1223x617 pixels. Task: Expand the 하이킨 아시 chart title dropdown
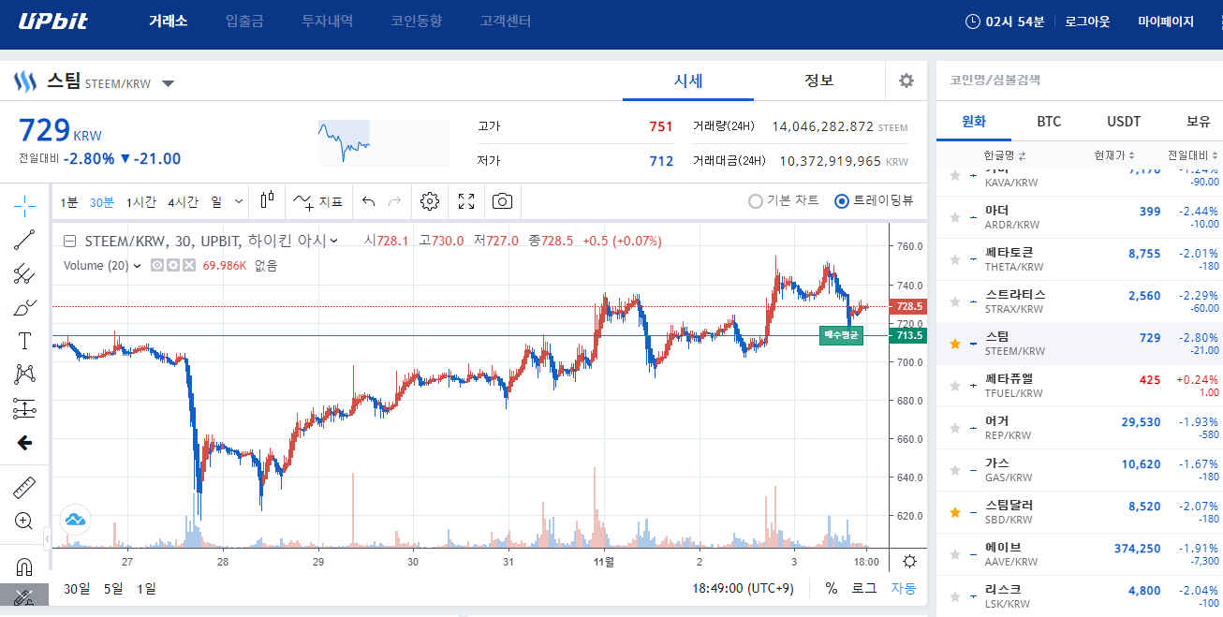point(334,241)
